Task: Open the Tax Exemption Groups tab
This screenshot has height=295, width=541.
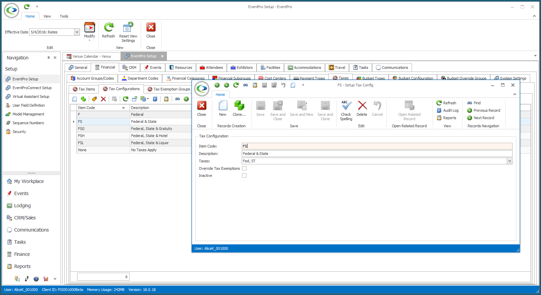Action: pyautogui.click(x=169, y=89)
